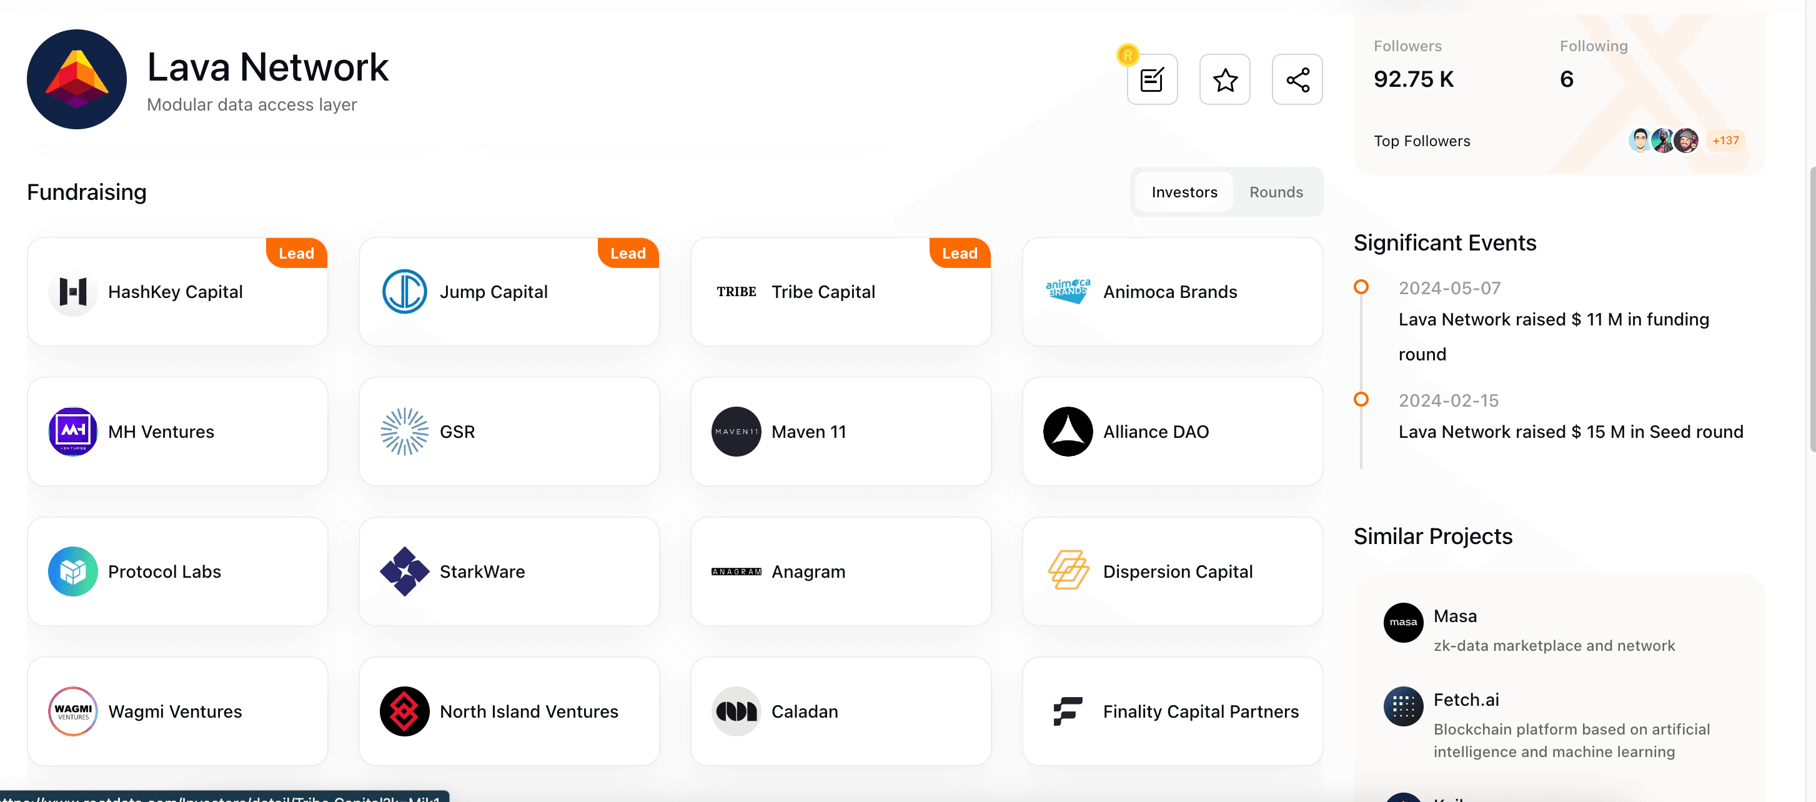
Task: Click the gold reward coin badge
Action: click(1128, 55)
